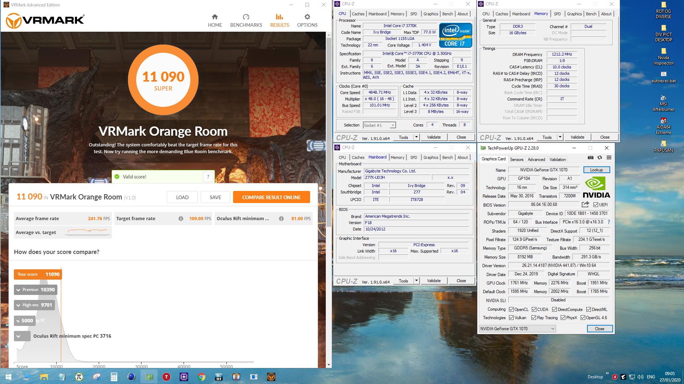
Task: Expand High-end 9701 score comparison
Action: 34,305
